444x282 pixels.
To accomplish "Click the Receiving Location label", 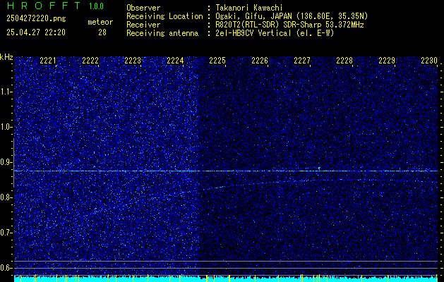I will [164, 16].
